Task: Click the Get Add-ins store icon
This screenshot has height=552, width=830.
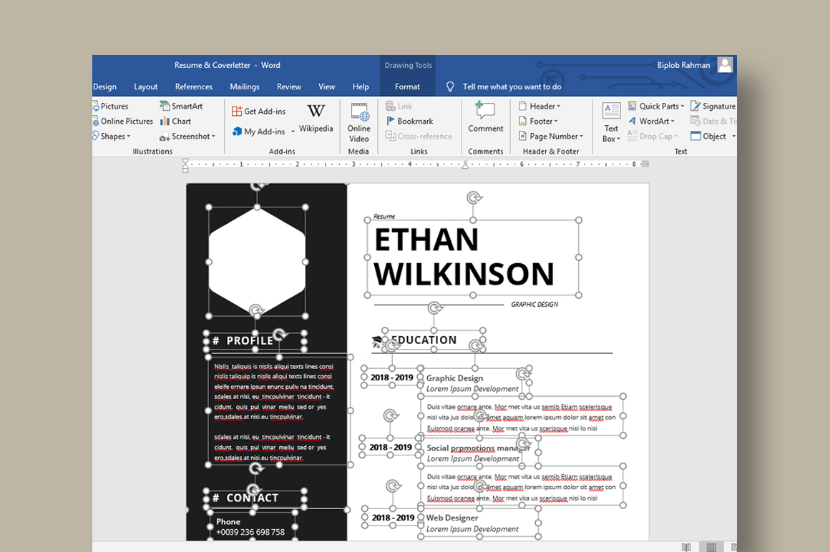Action: point(237,111)
